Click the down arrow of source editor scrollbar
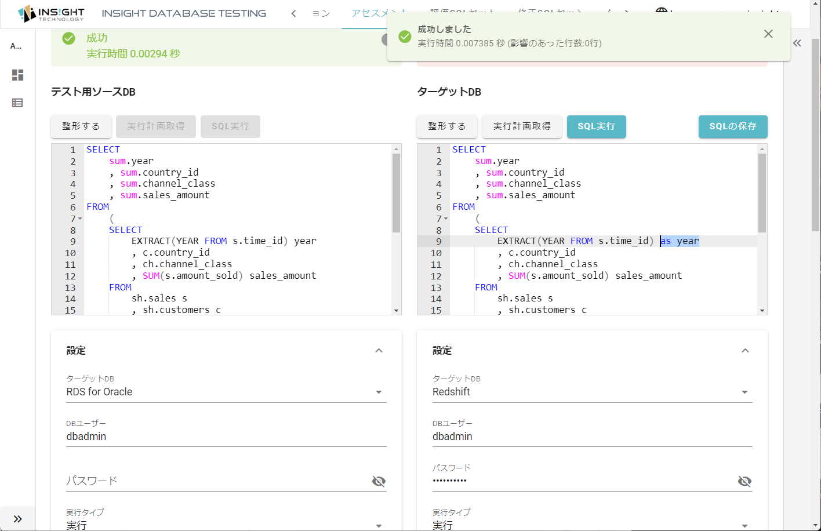 coord(397,311)
